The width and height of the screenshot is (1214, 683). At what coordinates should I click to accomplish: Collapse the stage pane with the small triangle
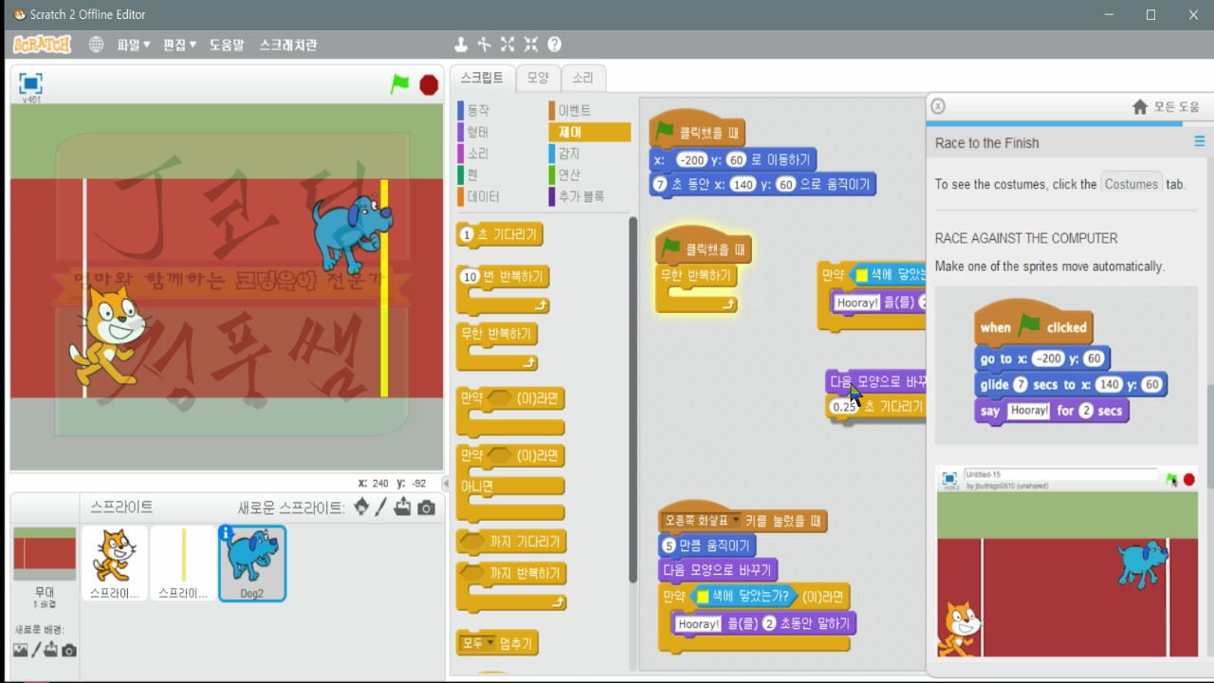446,484
